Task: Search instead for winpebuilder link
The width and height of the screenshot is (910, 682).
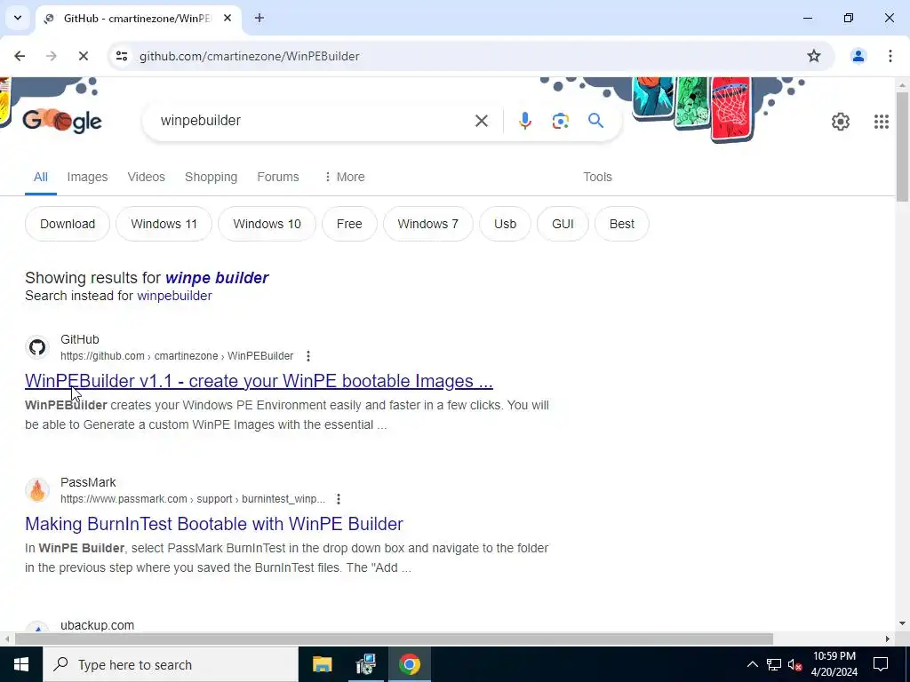Action: 174,296
